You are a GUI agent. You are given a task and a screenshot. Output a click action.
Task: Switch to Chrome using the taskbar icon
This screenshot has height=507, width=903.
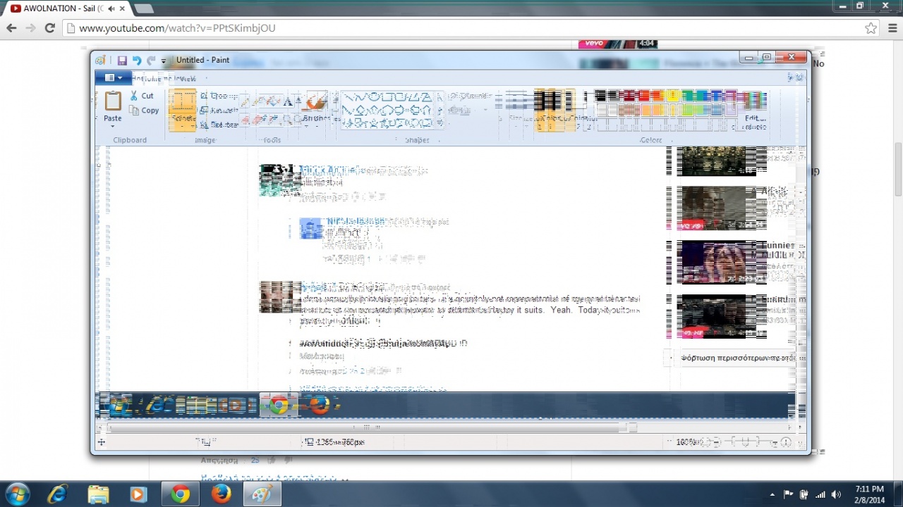(x=181, y=494)
